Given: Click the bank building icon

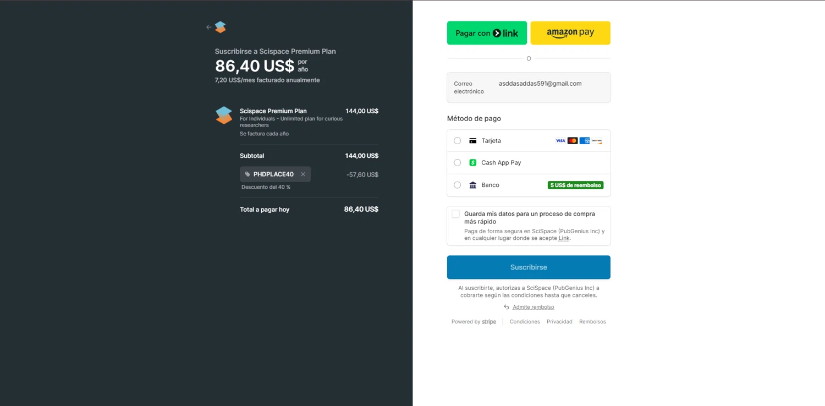Looking at the screenshot, I should tap(472, 185).
